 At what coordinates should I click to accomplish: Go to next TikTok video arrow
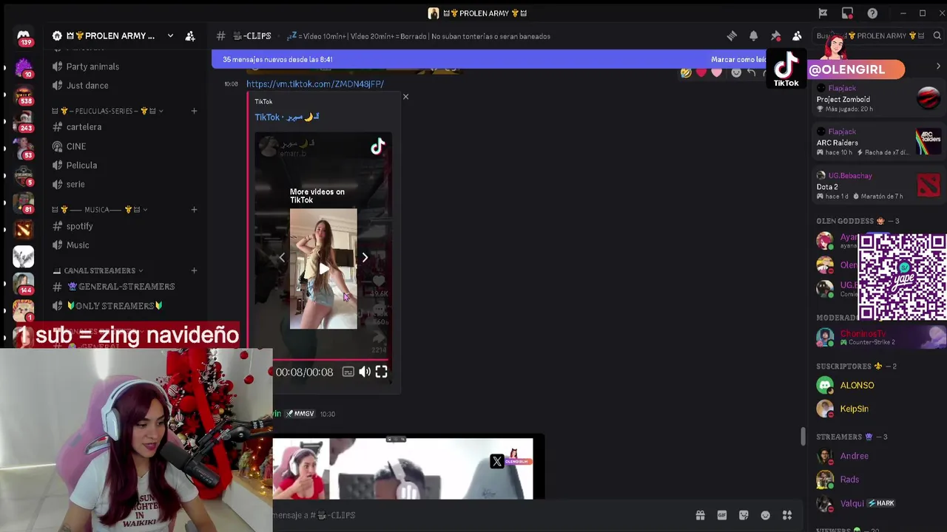(x=365, y=257)
